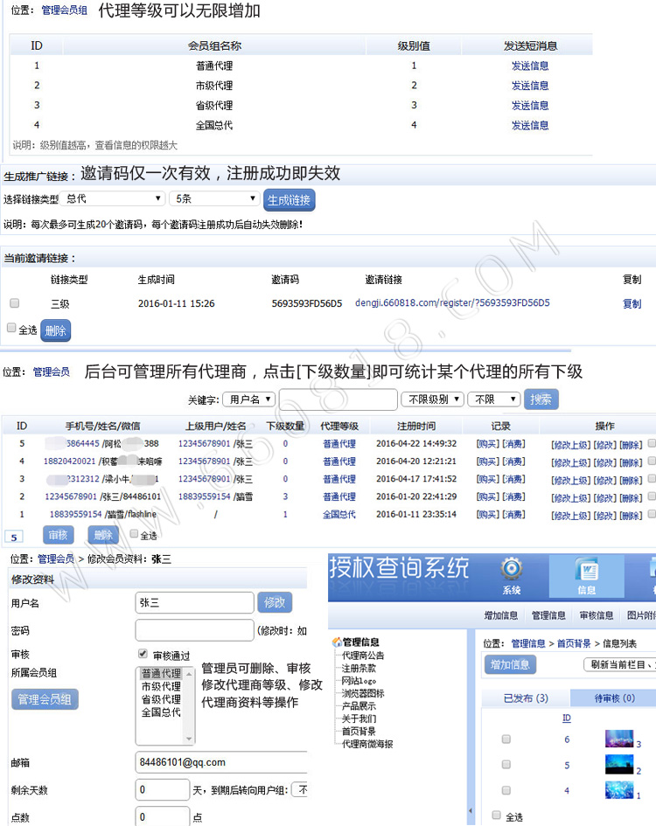Select checkbox for member row ID 5

pyautogui.click(x=652, y=443)
